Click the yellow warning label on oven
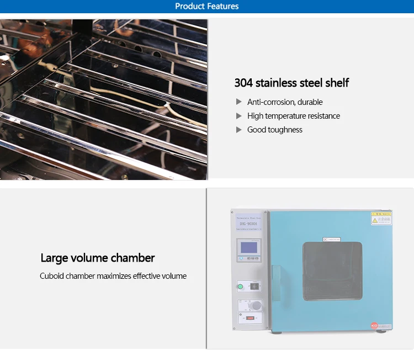The width and height of the screenshot is (414, 350). [381, 219]
